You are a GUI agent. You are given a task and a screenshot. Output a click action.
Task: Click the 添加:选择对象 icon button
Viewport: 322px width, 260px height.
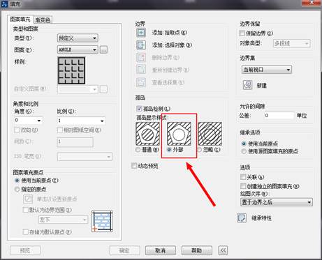[141, 45]
